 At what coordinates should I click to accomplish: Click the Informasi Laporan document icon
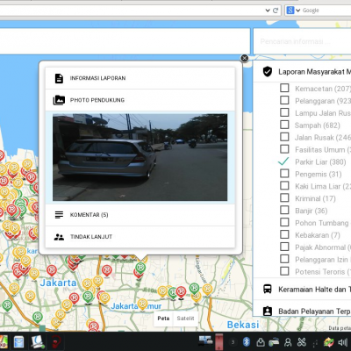pyautogui.click(x=59, y=78)
